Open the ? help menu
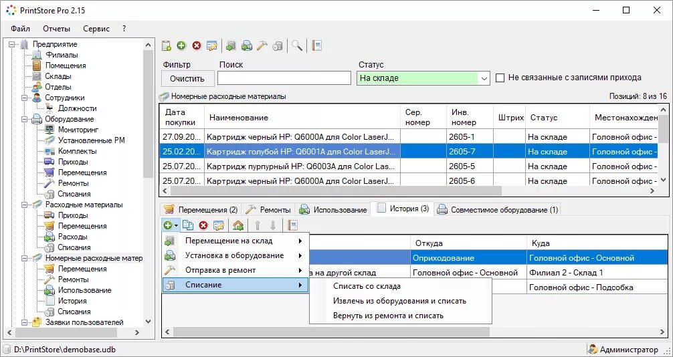Image resolution: width=673 pixels, height=357 pixels. click(124, 29)
